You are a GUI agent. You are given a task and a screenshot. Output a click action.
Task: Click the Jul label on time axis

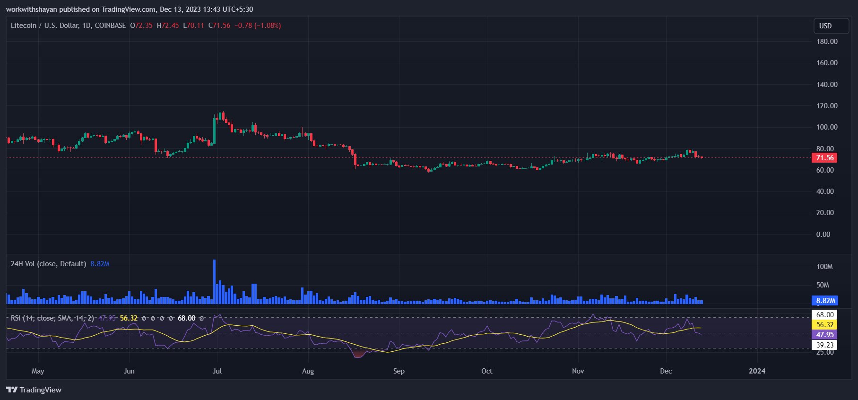click(x=217, y=371)
